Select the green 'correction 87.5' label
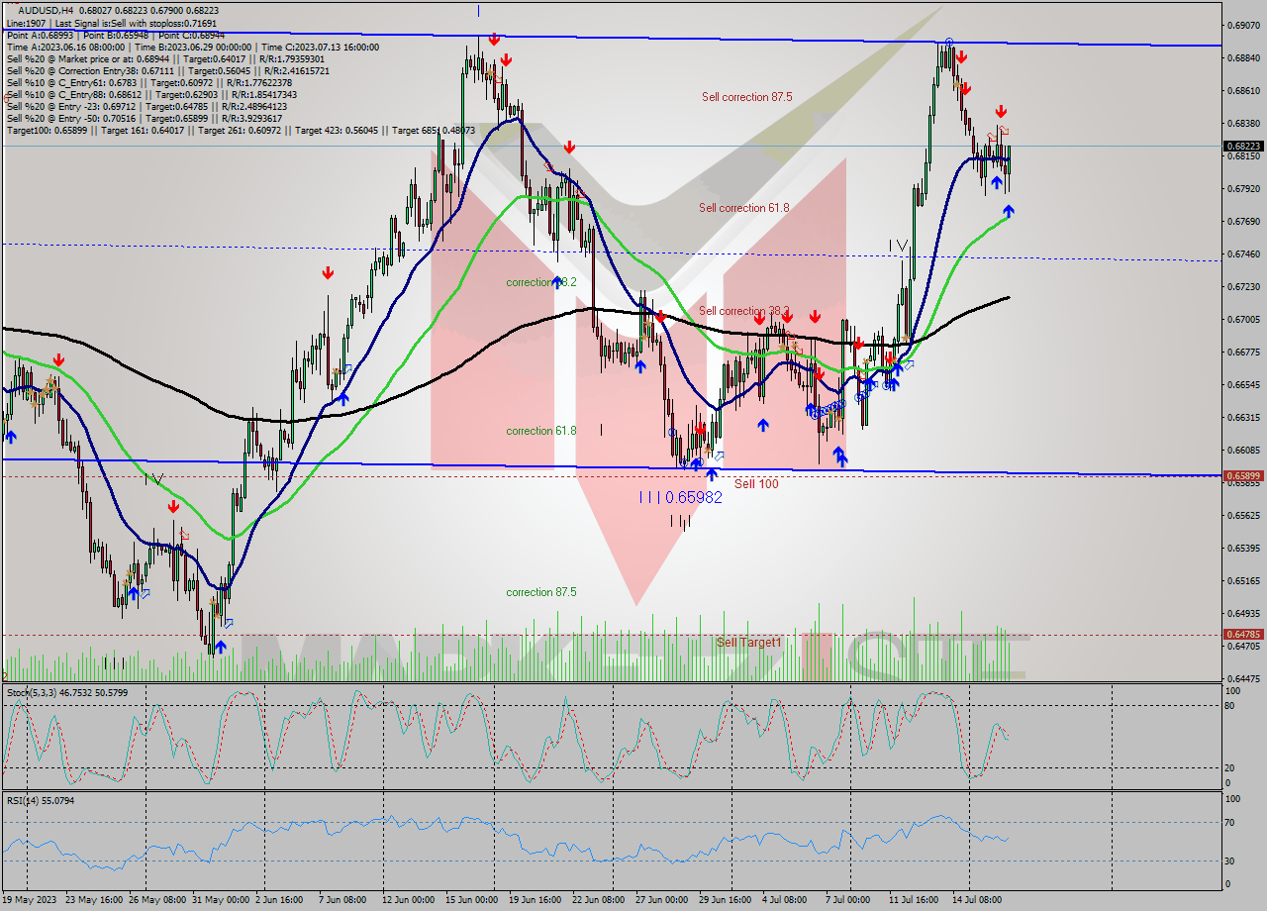 540,592
